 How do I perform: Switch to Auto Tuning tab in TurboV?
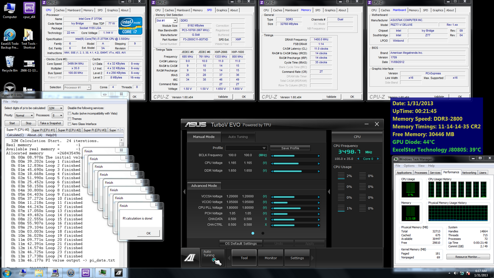tap(237, 137)
